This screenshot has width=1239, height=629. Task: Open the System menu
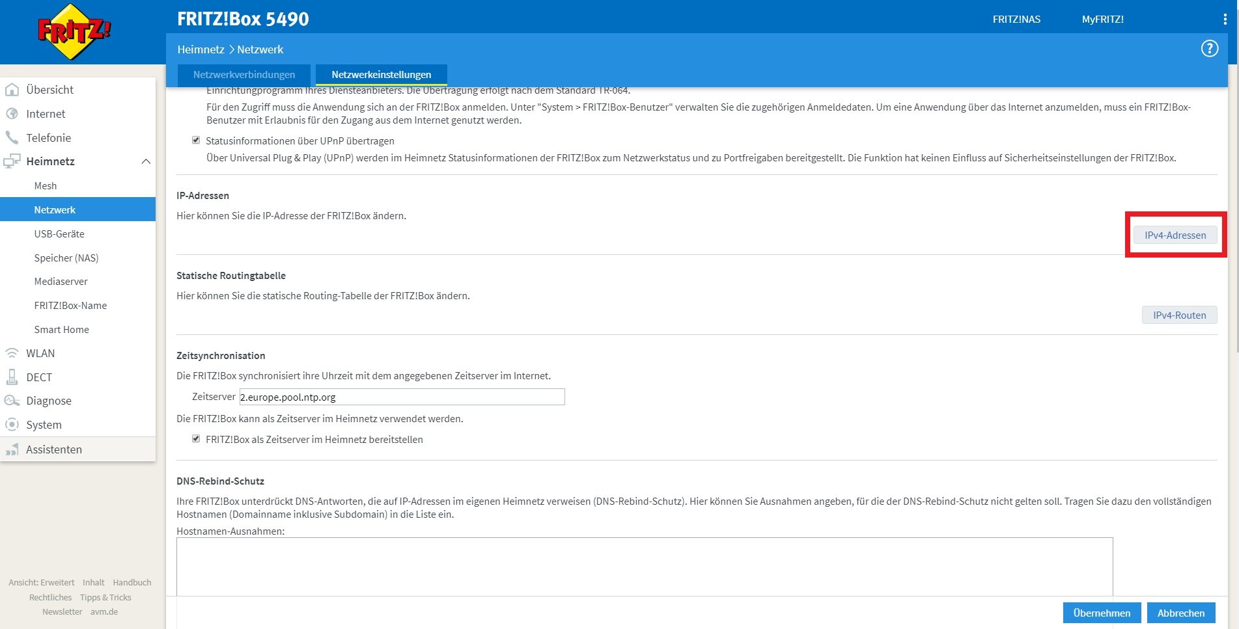(x=44, y=425)
